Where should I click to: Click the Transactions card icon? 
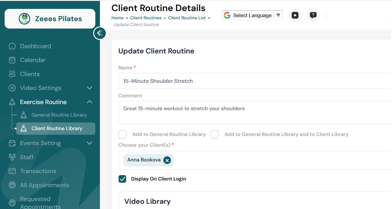coord(12,171)
